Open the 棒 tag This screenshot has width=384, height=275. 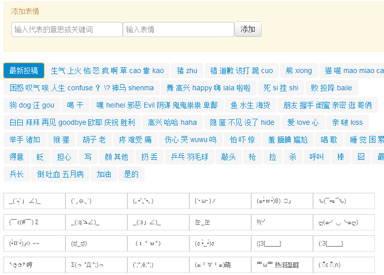(340, 157)
